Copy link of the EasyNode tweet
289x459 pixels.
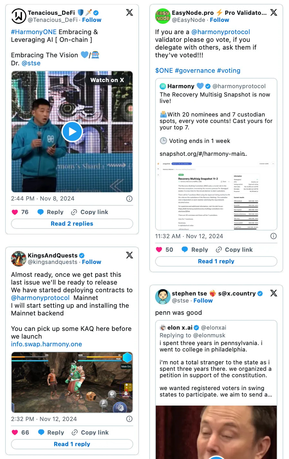click(234, 249)
